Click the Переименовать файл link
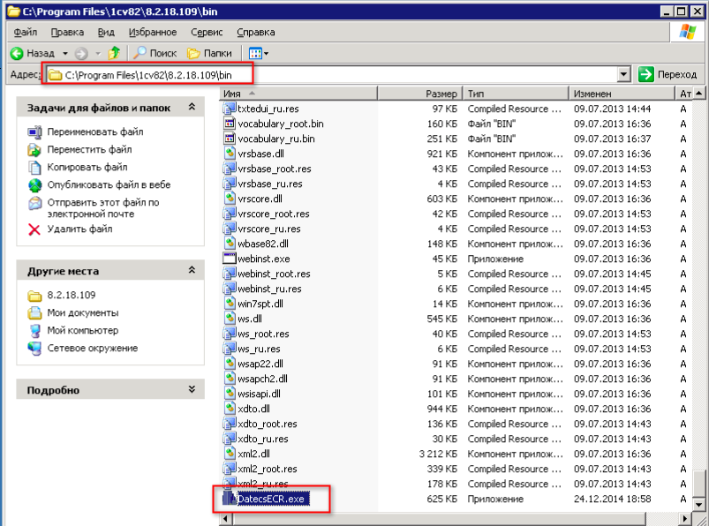The image size is (709, 526). [x=95, y=132]
